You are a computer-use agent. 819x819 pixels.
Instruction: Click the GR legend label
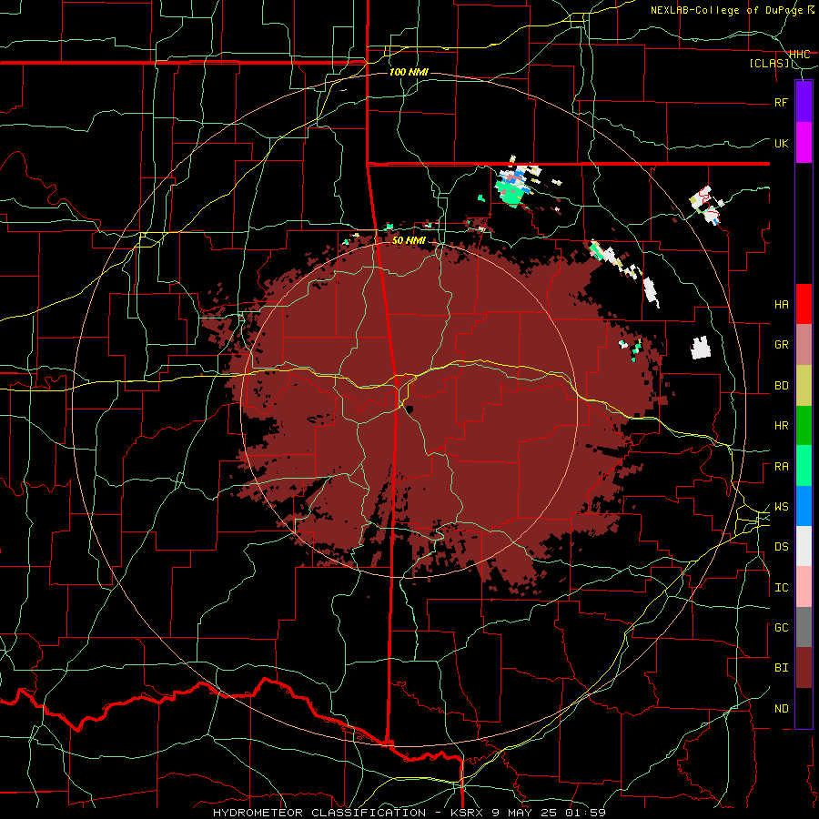(x=782, y=345)
